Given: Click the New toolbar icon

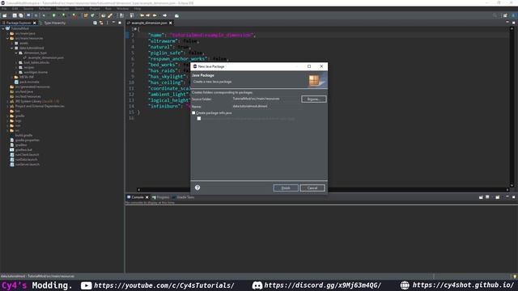Looking at the screenshot, I should (x=5, y=15).
